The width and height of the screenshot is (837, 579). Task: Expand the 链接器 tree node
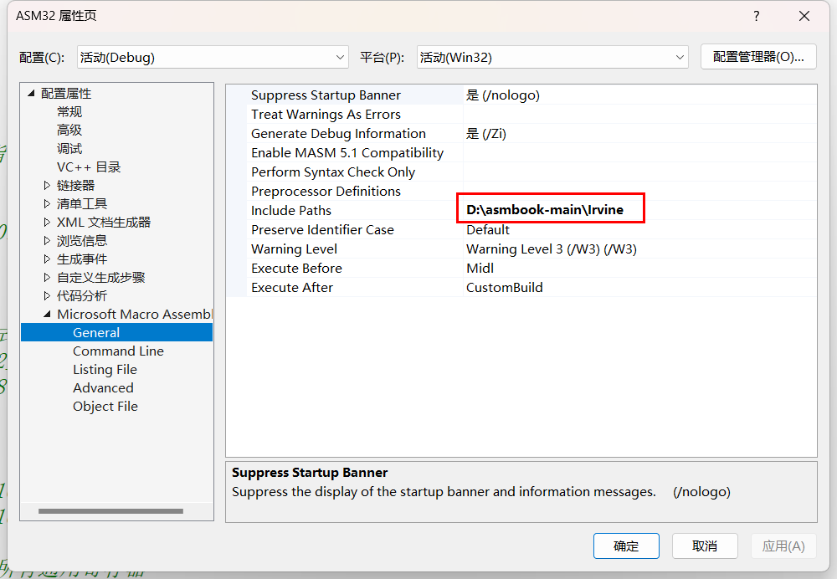coord(47,186)
